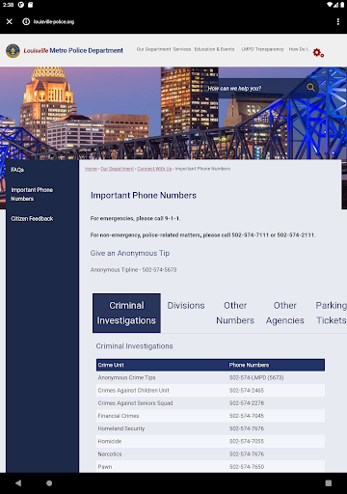The height and width of the screenshot is (494, 347).
Task: Open Citizen Feedback sidebar link
Action: (32, 219)
